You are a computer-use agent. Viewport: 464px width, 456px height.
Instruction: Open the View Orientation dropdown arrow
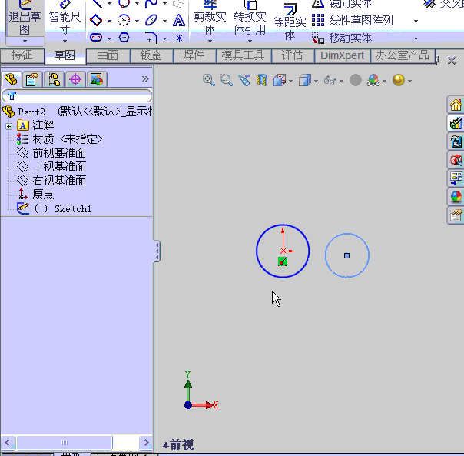(290, 81)
